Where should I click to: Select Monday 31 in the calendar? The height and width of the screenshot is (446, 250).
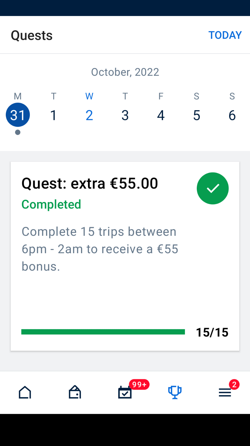pyautogui.click(x=18, y=115)
